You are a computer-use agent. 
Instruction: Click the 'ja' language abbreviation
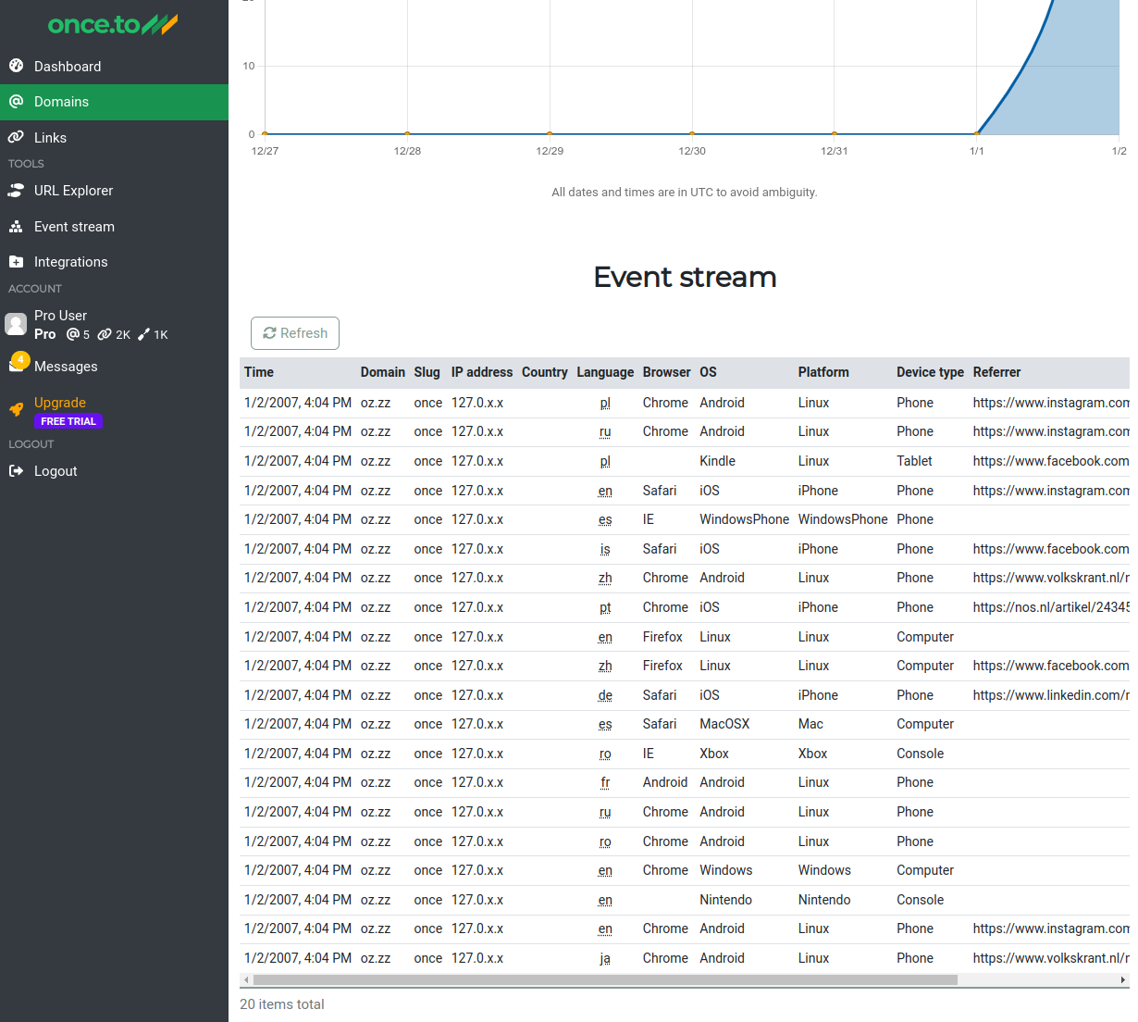tap(605, 958)
